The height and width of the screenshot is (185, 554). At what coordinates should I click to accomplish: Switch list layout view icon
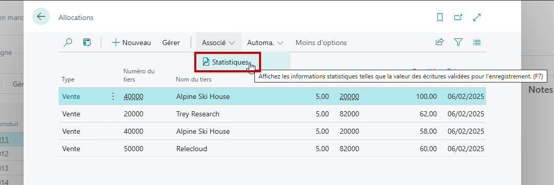477,43
